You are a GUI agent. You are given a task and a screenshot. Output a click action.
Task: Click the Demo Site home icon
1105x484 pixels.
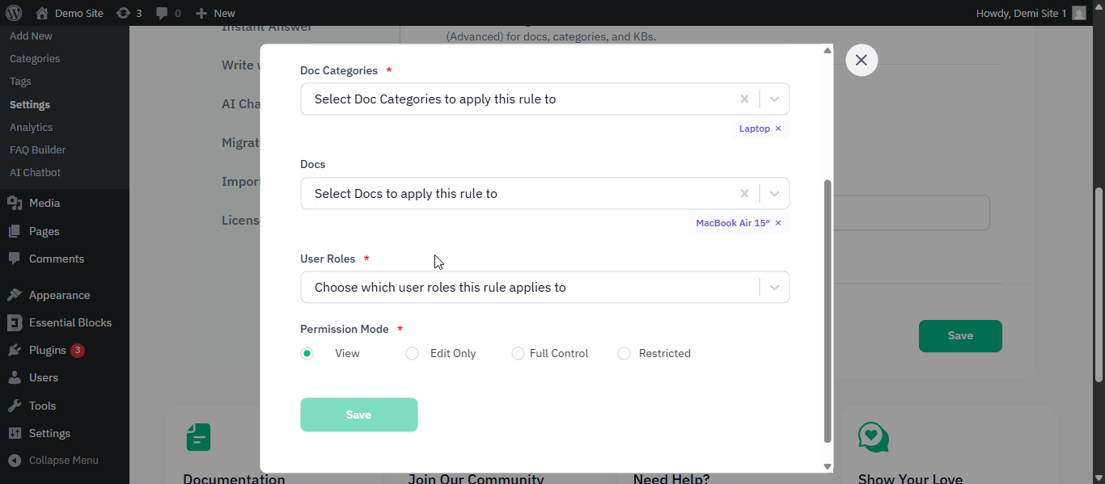tap(42, 13)
